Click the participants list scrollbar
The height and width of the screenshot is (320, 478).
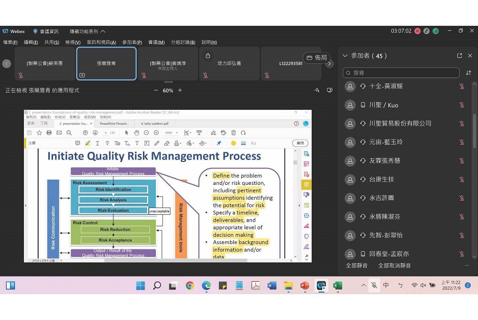[x=474, y=131]
